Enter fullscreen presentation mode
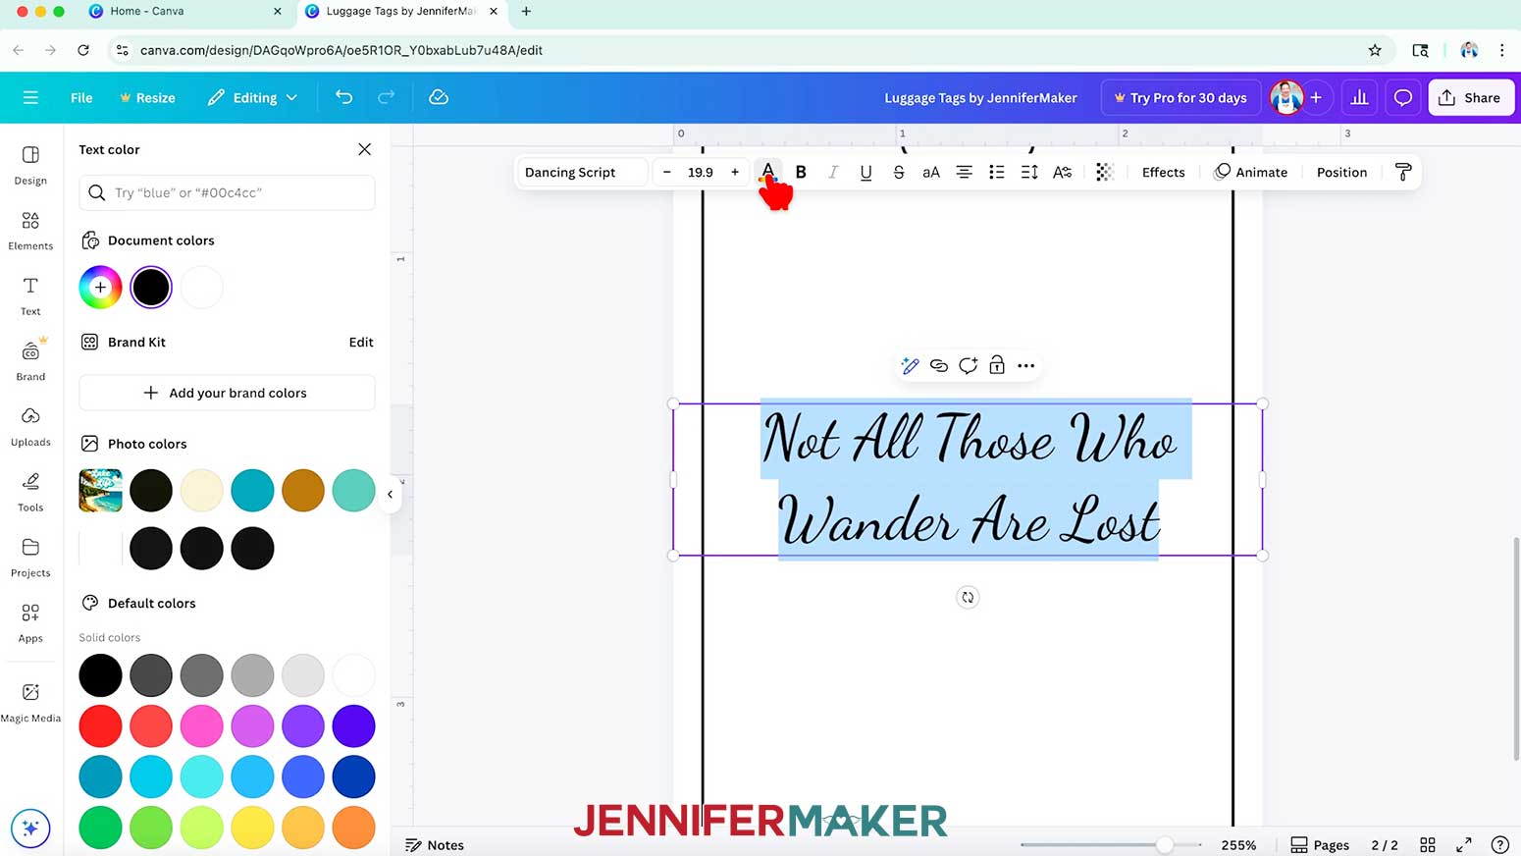The width and height of the screenshot is (1521, 856). coord(1464,844)
